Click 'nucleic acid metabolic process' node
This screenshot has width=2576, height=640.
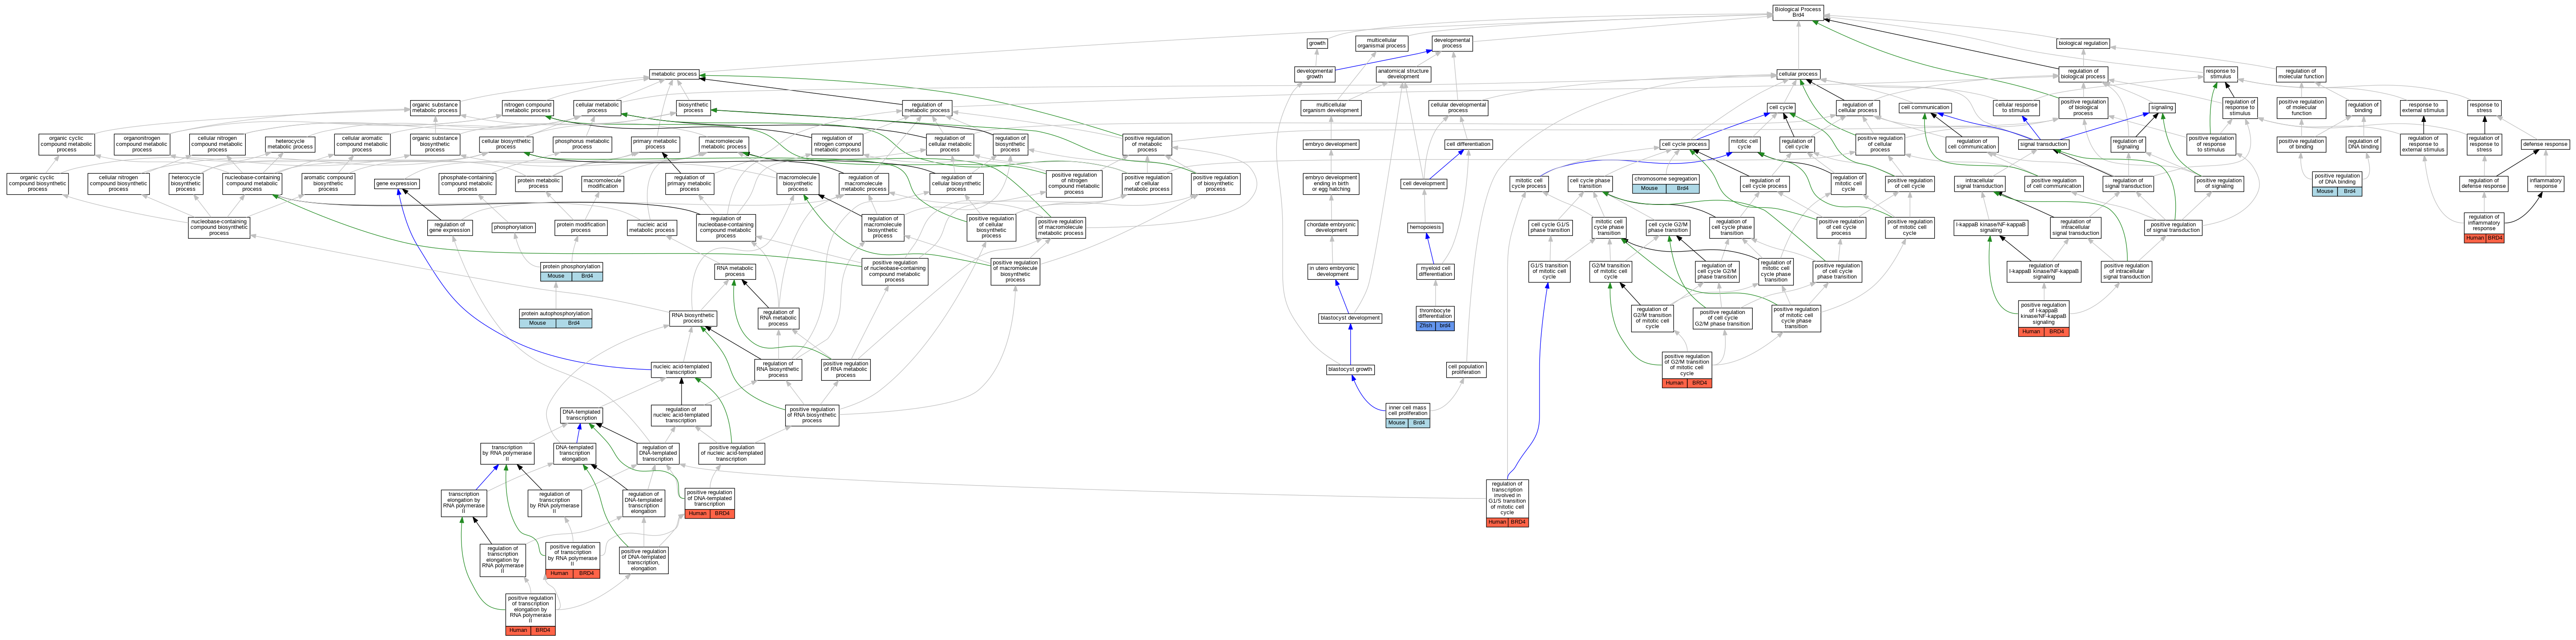pyautogui.click(x=652, y=227)
